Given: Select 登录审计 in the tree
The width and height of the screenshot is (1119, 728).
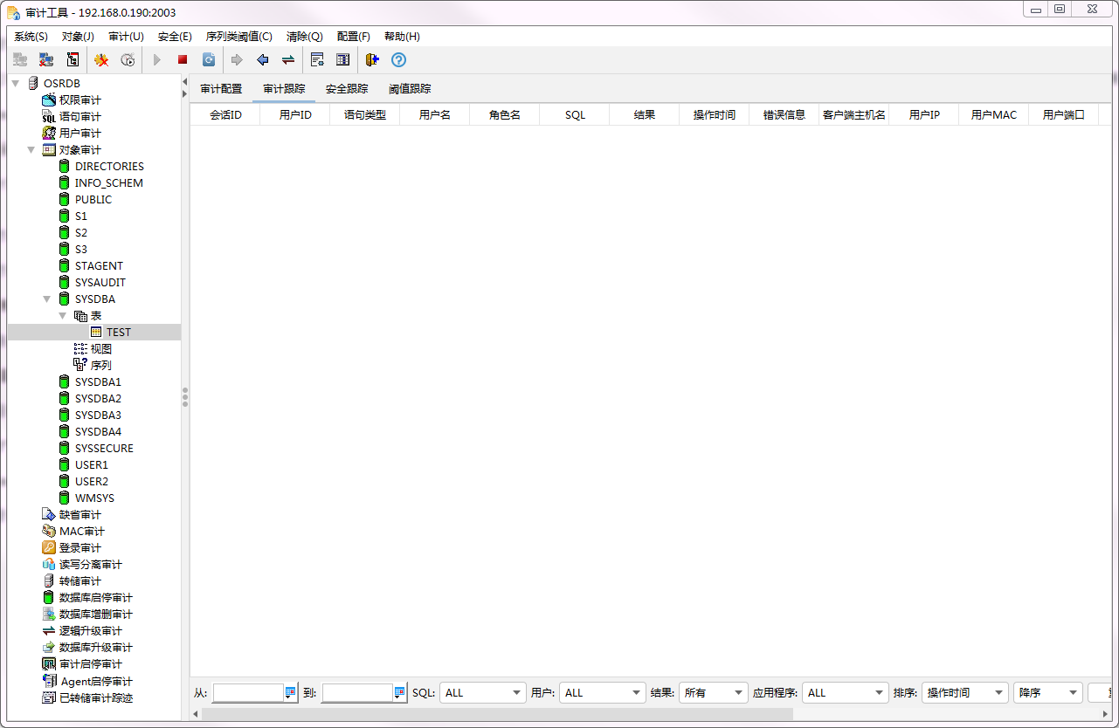Looking at the screenshot, I should [79, 548].
